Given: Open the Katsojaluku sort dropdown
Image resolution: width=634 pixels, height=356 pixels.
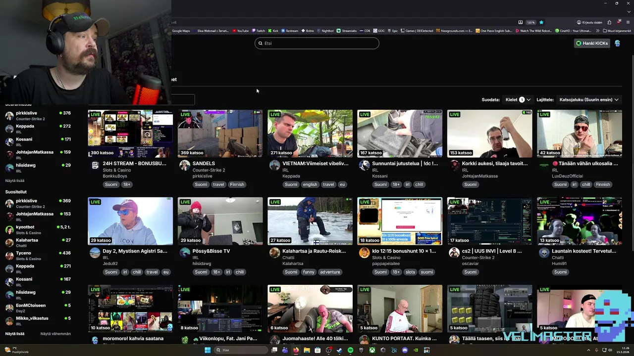Looking at the screenshot, I should tap(589, 100).
